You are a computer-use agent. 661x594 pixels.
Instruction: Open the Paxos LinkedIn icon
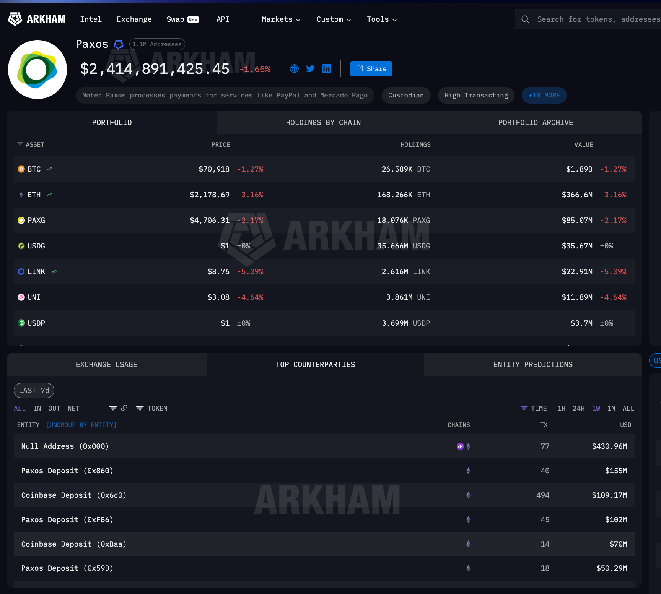[326, 69]
